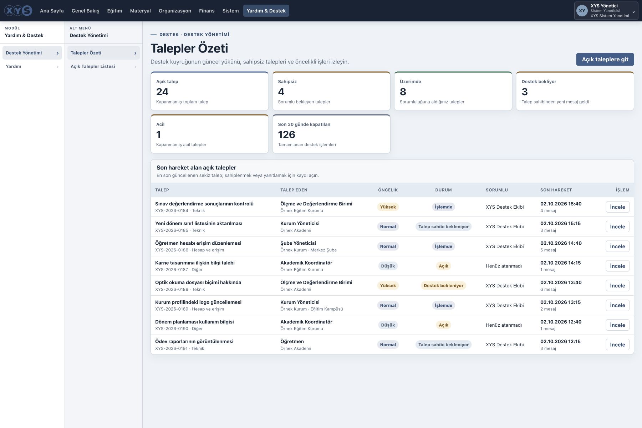The image size is (642, 428).
Task: Click the ÖNCELİK column header
Action: click(x=388, y=190)
